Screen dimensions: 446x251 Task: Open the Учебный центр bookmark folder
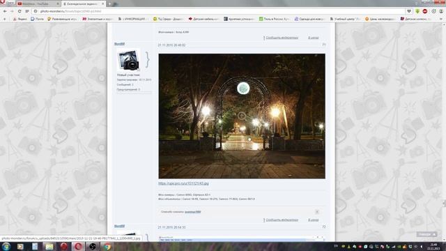point(345,19)
